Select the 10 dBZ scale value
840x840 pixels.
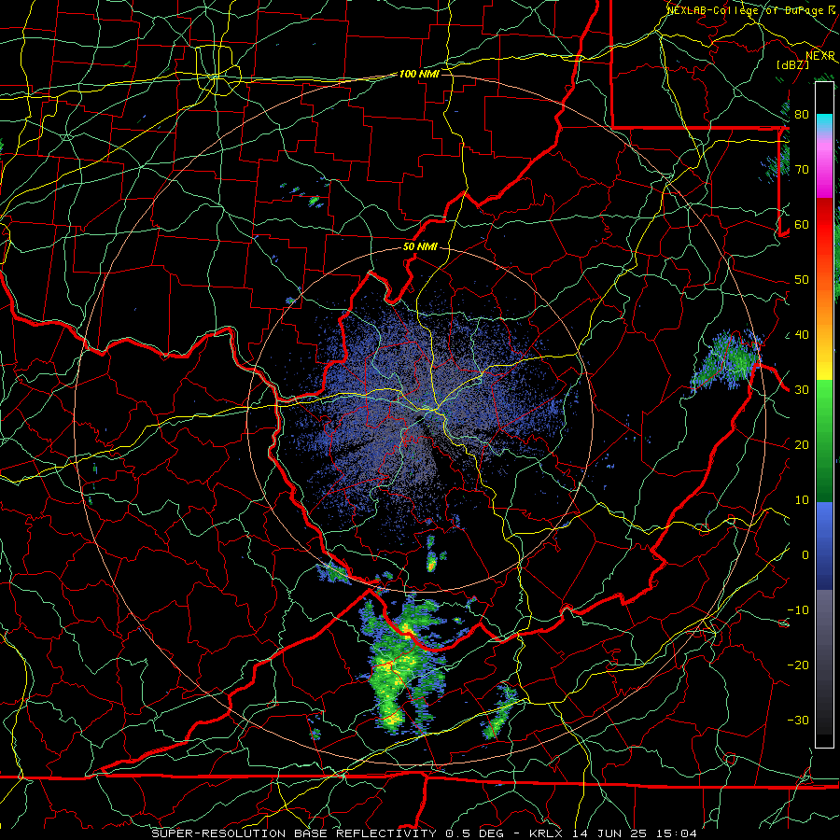802,501
